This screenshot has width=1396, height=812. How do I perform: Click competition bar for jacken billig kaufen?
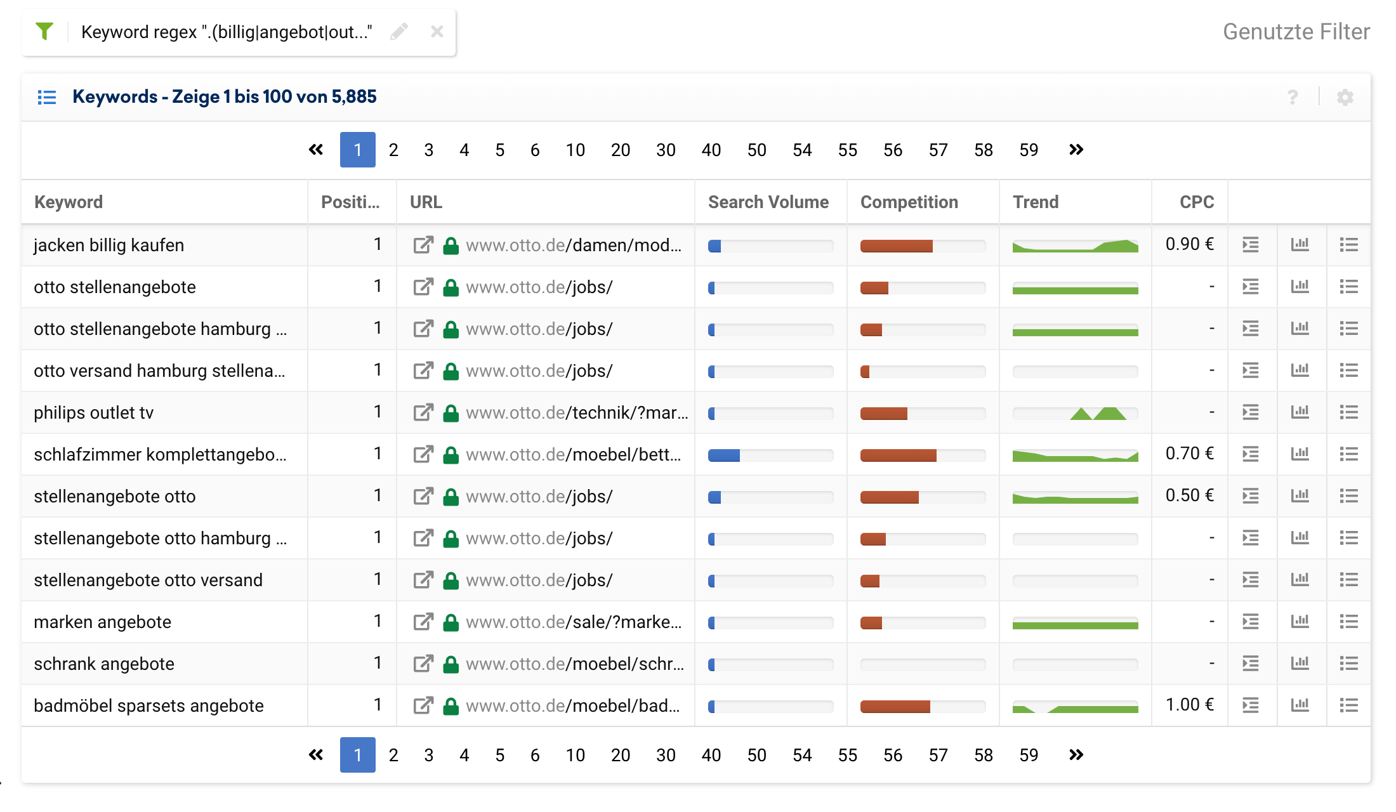click(x=923, y=246)
